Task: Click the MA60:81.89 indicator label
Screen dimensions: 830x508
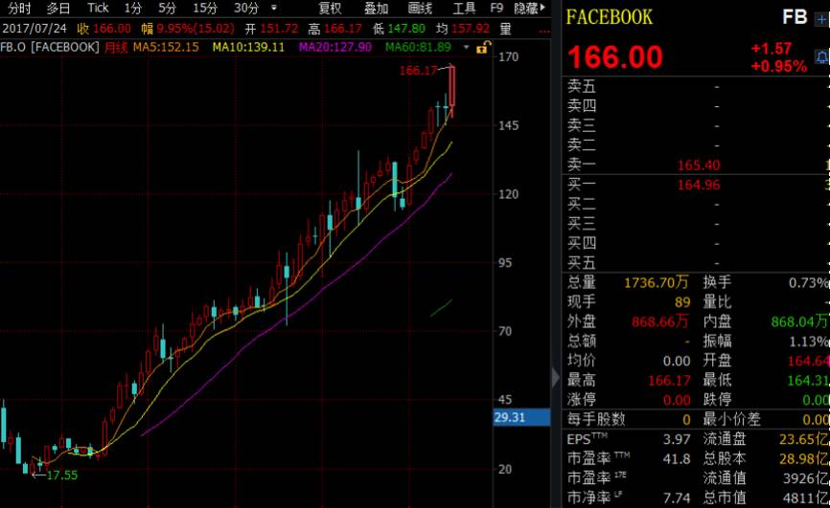Action: tap(418, 47)
